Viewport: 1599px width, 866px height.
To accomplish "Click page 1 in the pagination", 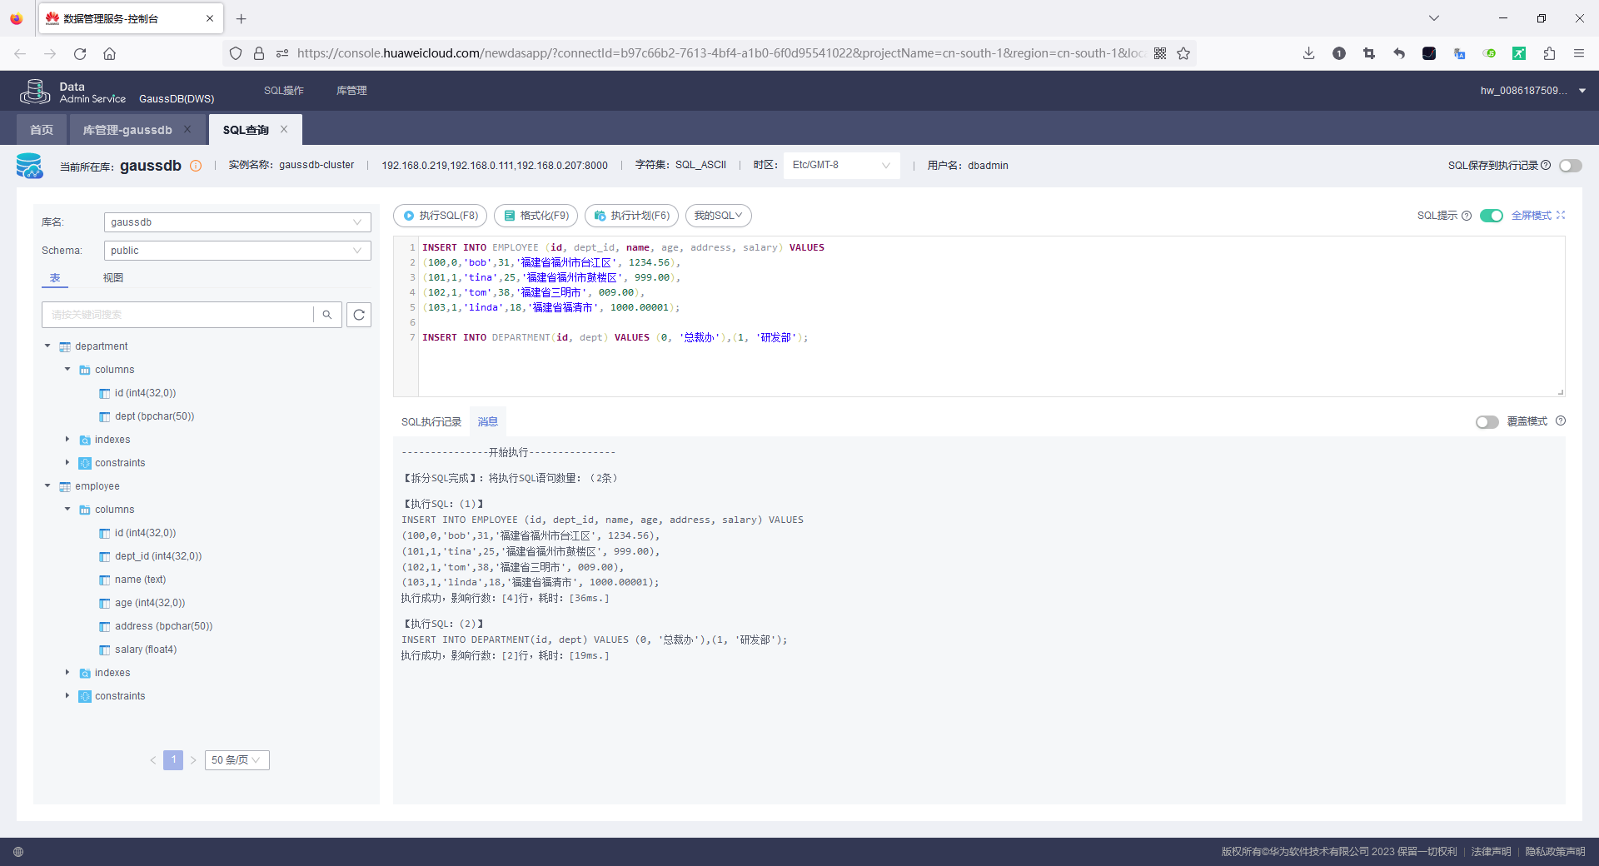I will click(x=173, y=760).
